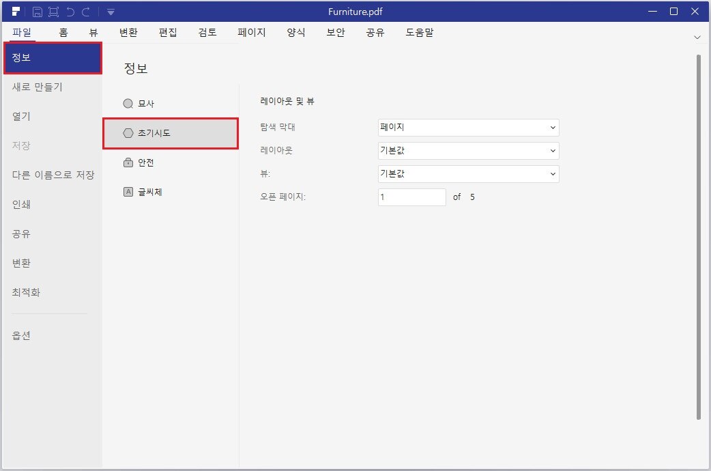Click the Save icon in title bar

tap(38, 12)
